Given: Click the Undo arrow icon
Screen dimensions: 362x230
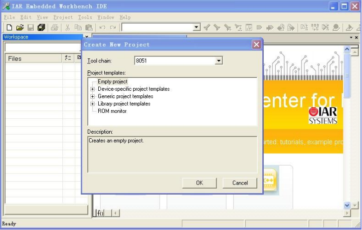Looking at the screenshot, I should (102, 27).
